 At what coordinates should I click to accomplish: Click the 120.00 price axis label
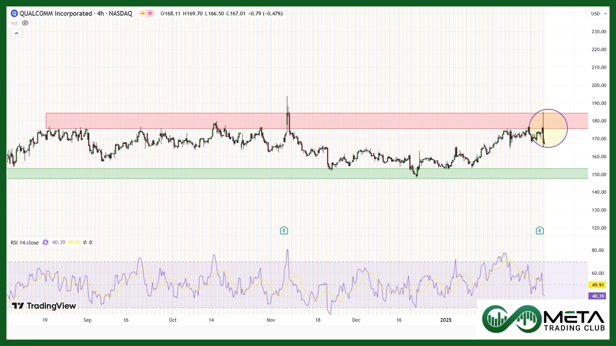pos(599,228)
